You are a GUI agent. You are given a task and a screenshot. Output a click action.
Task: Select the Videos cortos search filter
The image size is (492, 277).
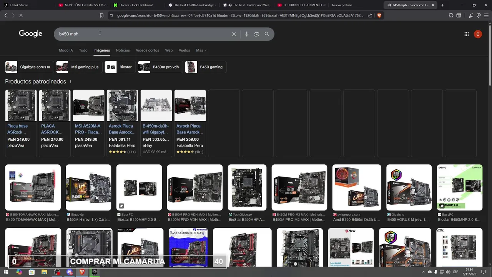pos(147,50)
